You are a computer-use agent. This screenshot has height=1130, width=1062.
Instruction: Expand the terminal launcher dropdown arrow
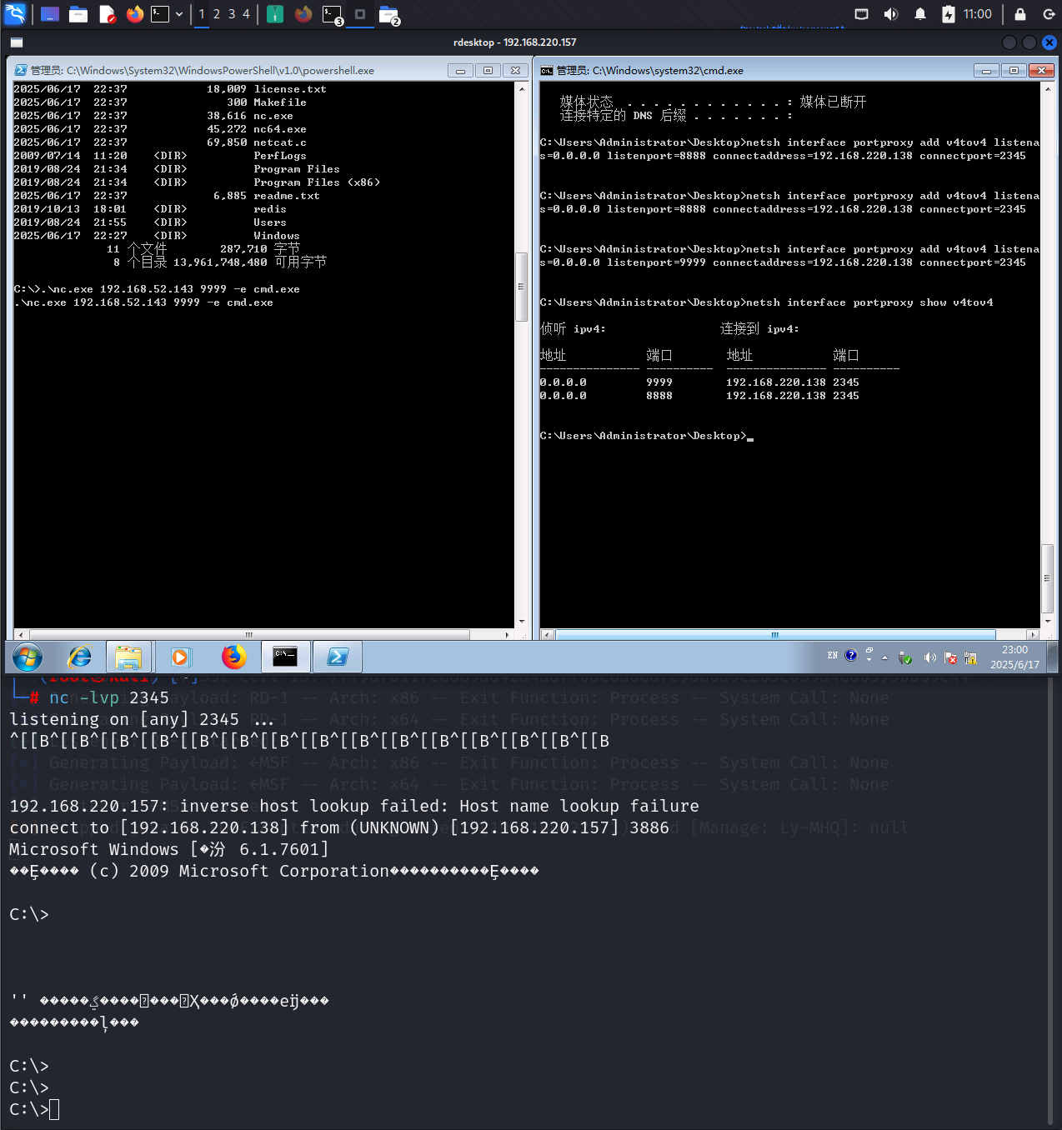click(179, 14)
